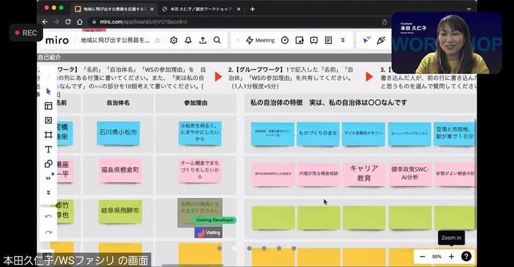Open the templates tool in left toolbar
514x267 pixels.
pyautogui.click(x=49, y=106)
